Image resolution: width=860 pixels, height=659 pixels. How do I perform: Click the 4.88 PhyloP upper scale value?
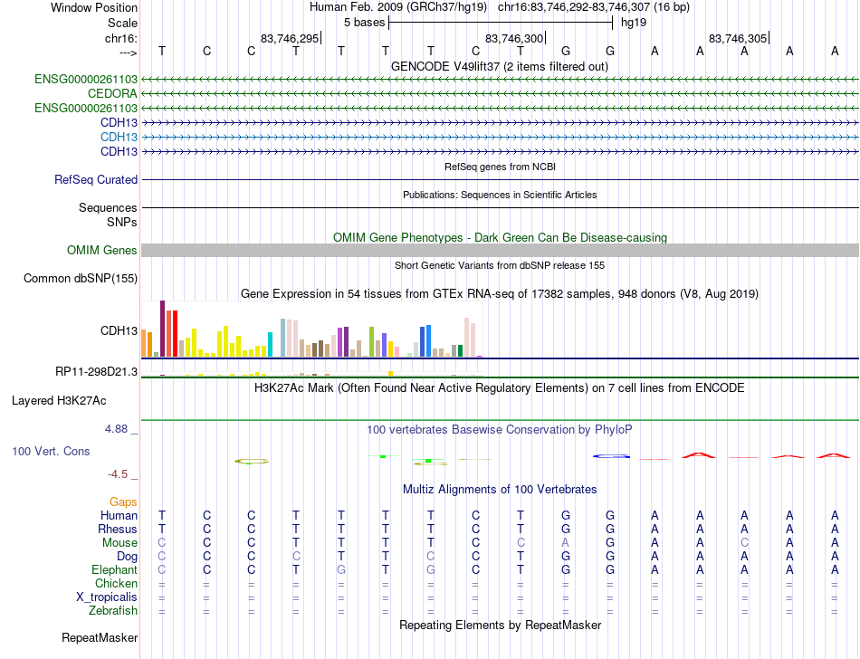[x=116, y=429]
